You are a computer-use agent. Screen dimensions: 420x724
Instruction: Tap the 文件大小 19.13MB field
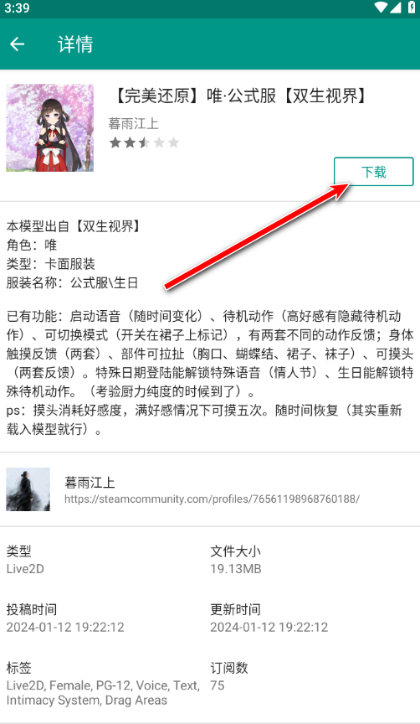point(236,560)
